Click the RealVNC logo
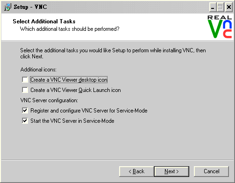 click(220, 27)
